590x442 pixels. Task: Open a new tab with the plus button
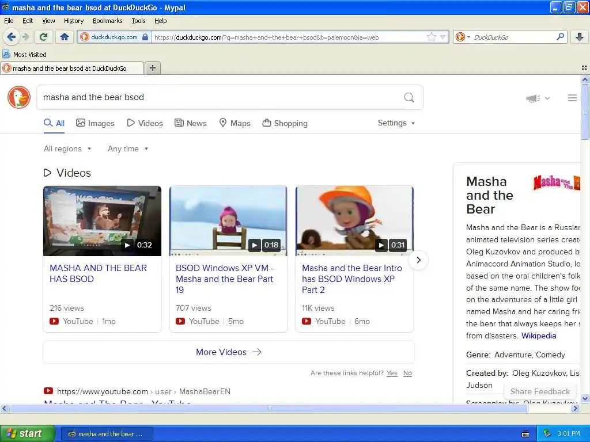[x=152, y=68]
